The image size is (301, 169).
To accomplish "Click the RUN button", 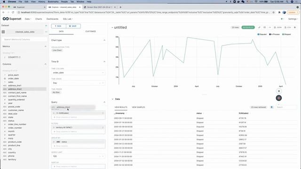I will point(58,26).
